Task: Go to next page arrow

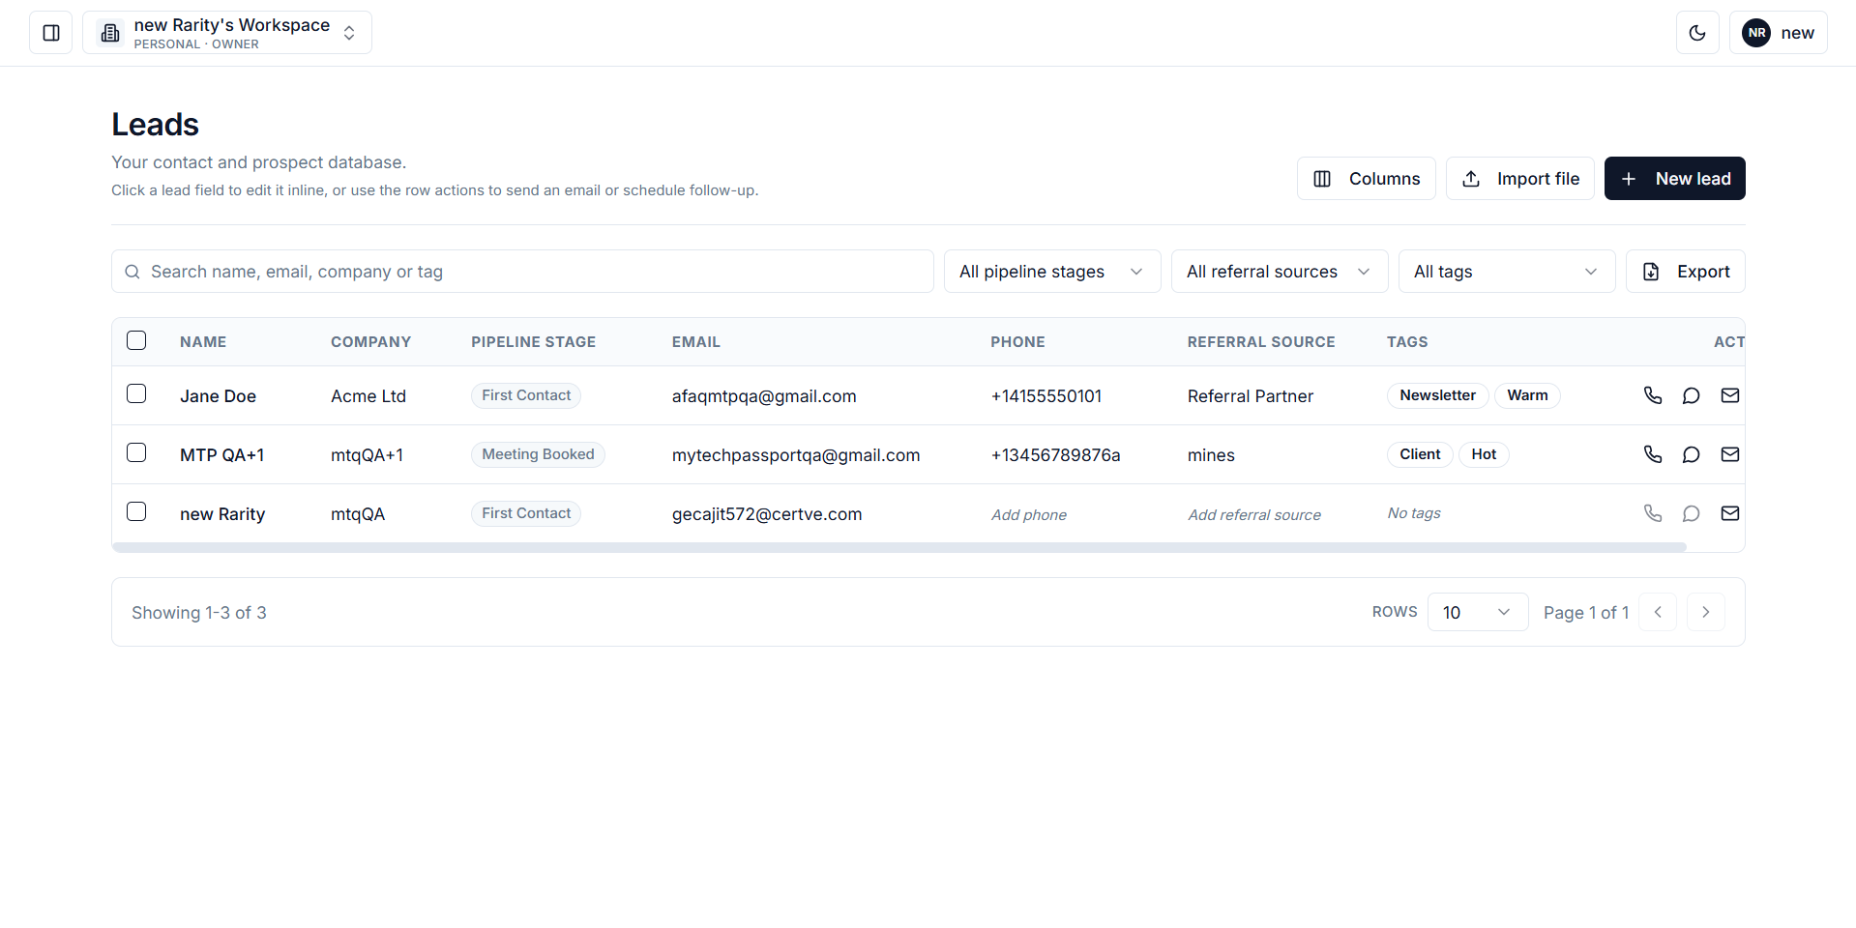Action: pos(1706,612)
